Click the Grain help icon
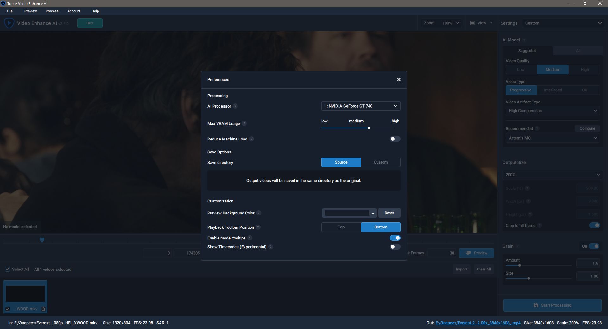Screen dimensions: 608x329 click(x=518, y=246)
